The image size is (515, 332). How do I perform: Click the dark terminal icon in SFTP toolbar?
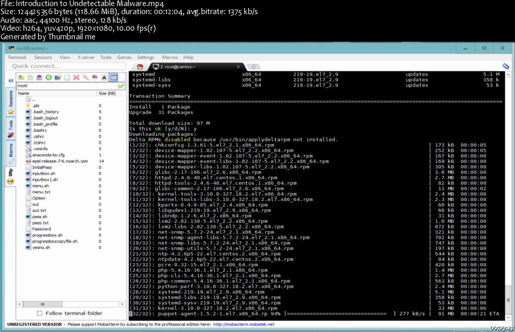click(x=95, y=77)
